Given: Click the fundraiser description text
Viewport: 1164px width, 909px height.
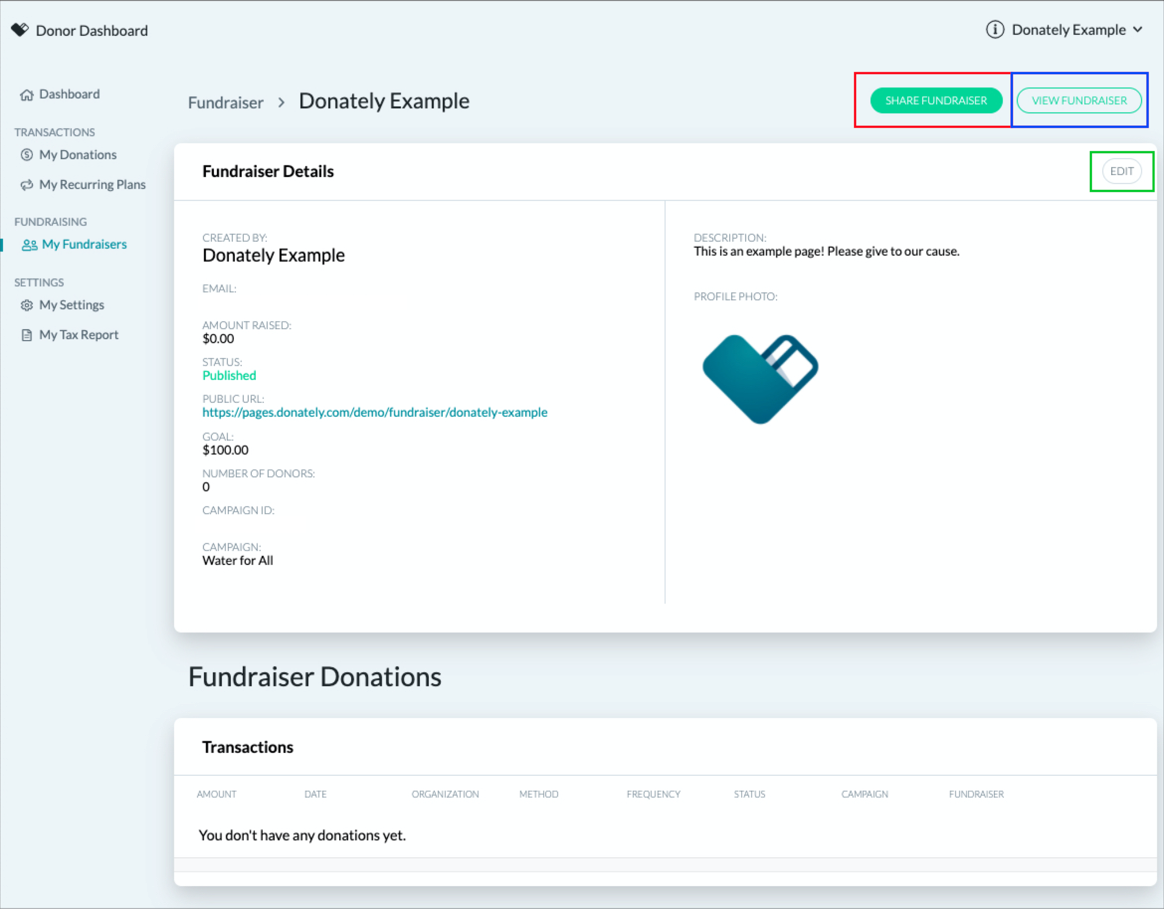Looking at the screenshot, I should tap(826, 252).
